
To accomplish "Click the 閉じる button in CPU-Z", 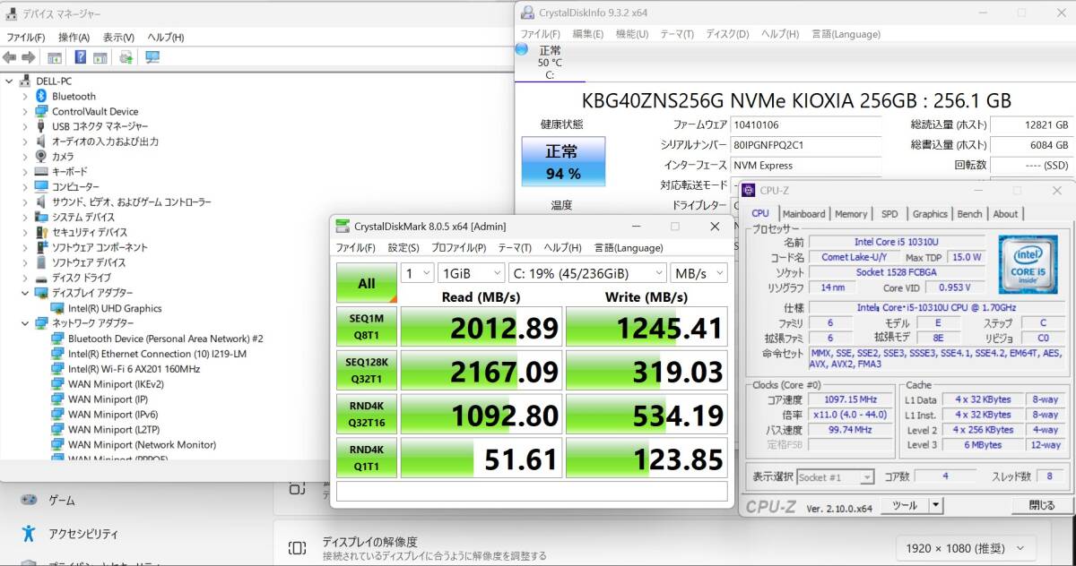I will [1041, 505].
